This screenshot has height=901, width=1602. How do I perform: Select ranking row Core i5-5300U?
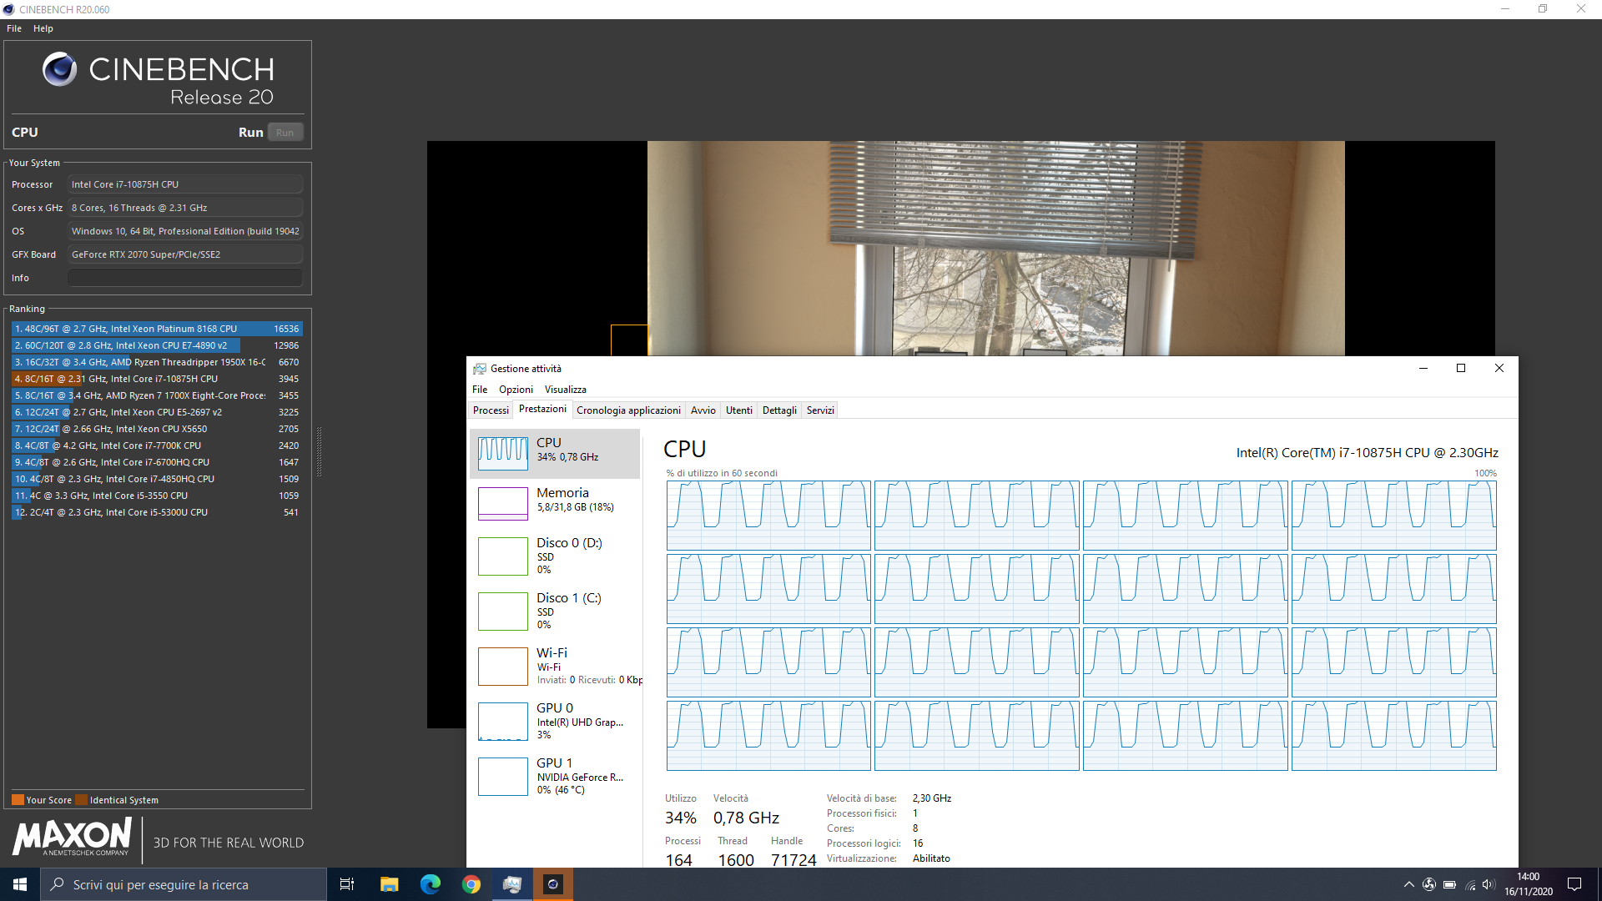(157, 512)
